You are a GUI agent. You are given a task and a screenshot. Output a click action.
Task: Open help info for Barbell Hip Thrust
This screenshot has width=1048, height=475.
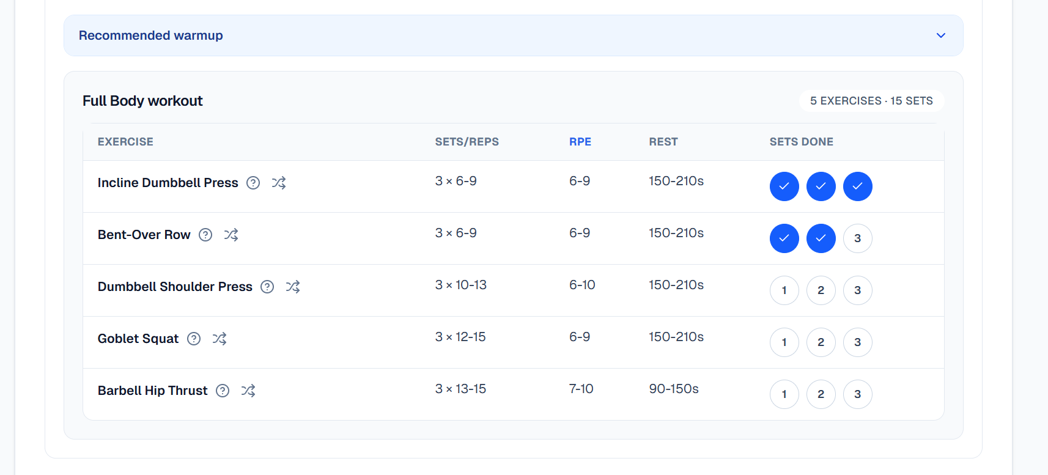[x=222, y=390]
